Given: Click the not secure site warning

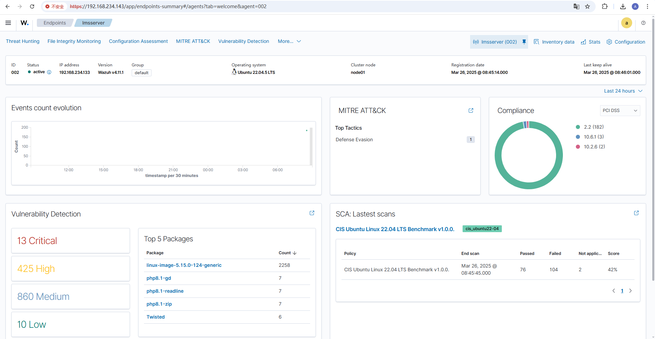Looking at the screenshot, I should [x=55, y=6].
